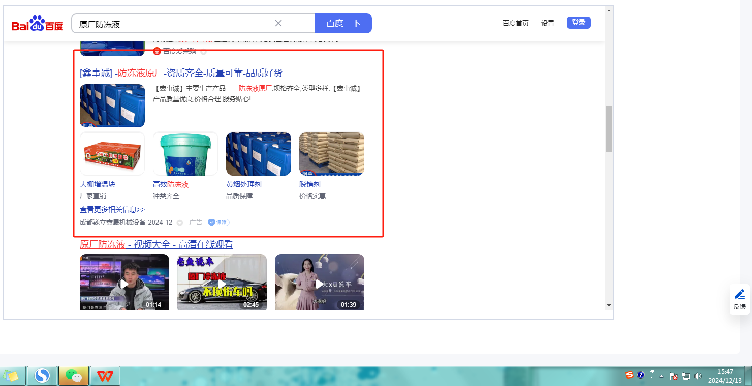Viewport: 752px width, 386px height.
Task: Open the 大棚增温块 product link
Action: [98, 184]
